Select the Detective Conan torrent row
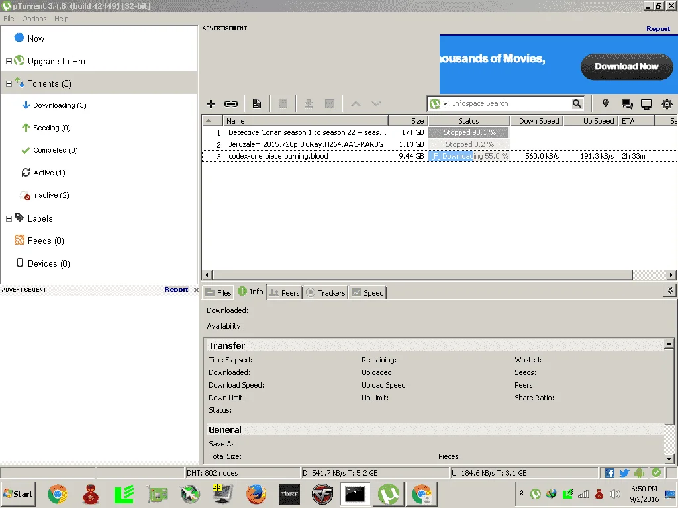678x508 pixels. click(x=439, y=132)
